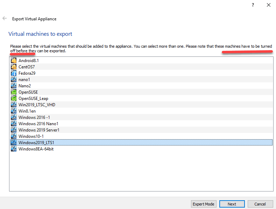Viewport: 276px width, 209px height.
Task: Select the Nano2 machine name
Action: 24,86
